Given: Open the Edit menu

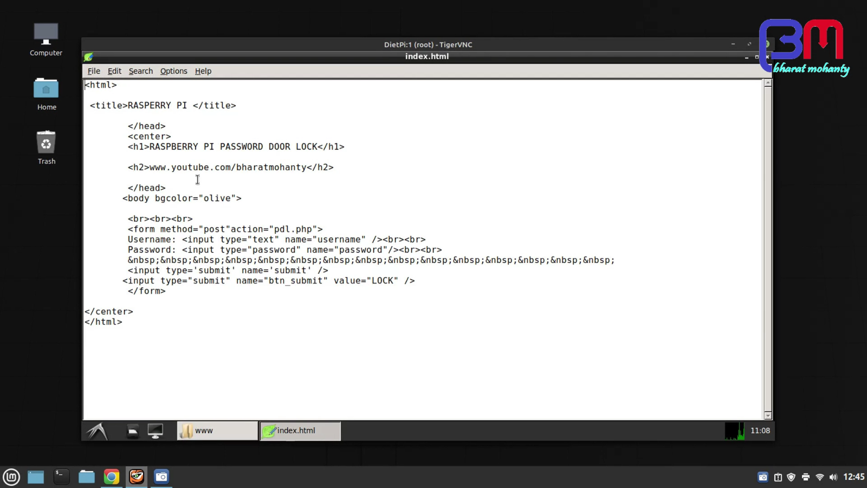Looking at the screenshot, I should point(114,71).
